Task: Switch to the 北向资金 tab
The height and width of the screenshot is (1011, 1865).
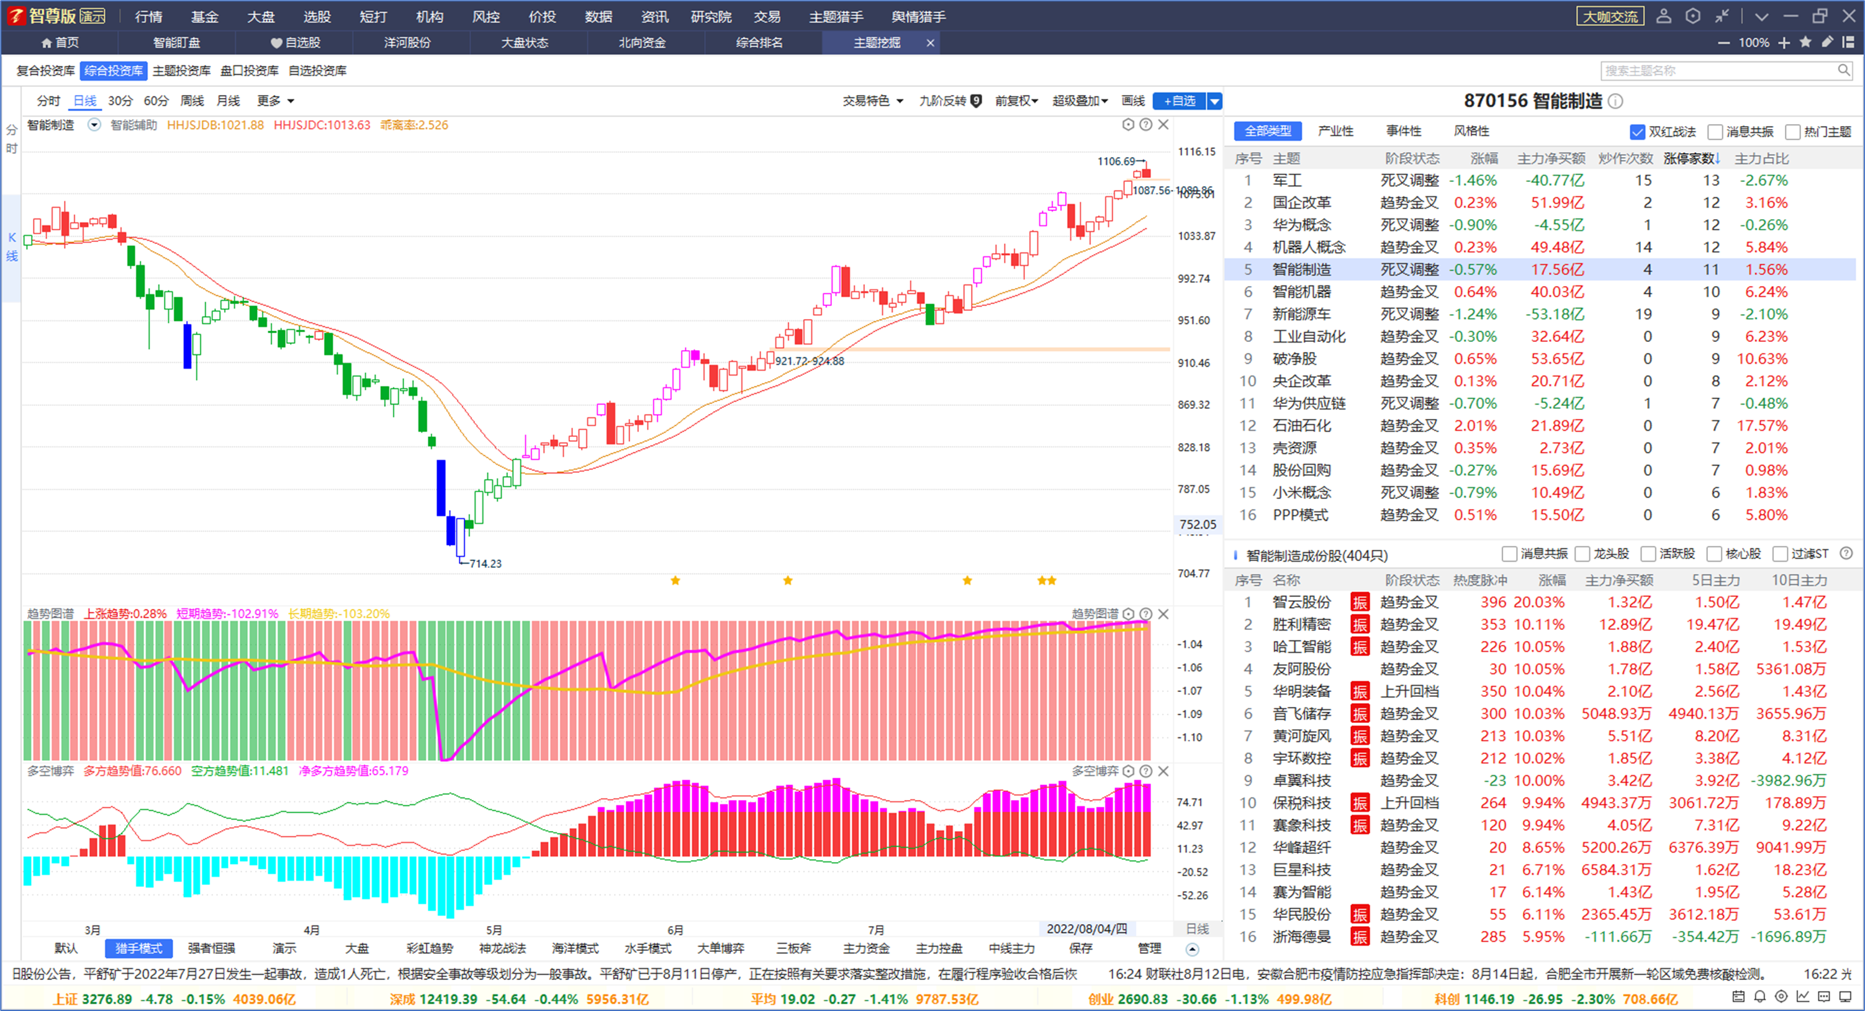Action: click(x=642, y=43)
